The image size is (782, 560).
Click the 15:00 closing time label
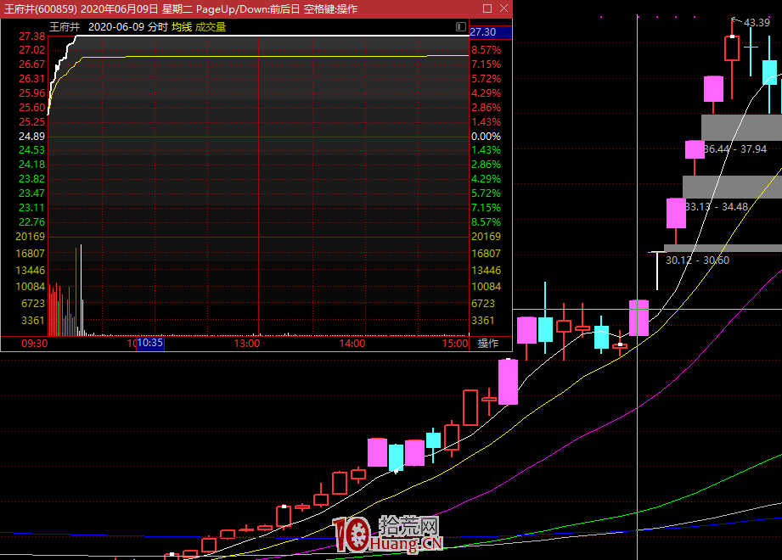(x=456, y=344)
